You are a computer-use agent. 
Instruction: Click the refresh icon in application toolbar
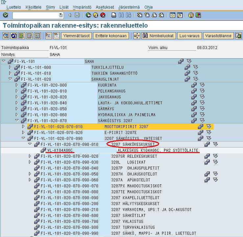[14, 36]
